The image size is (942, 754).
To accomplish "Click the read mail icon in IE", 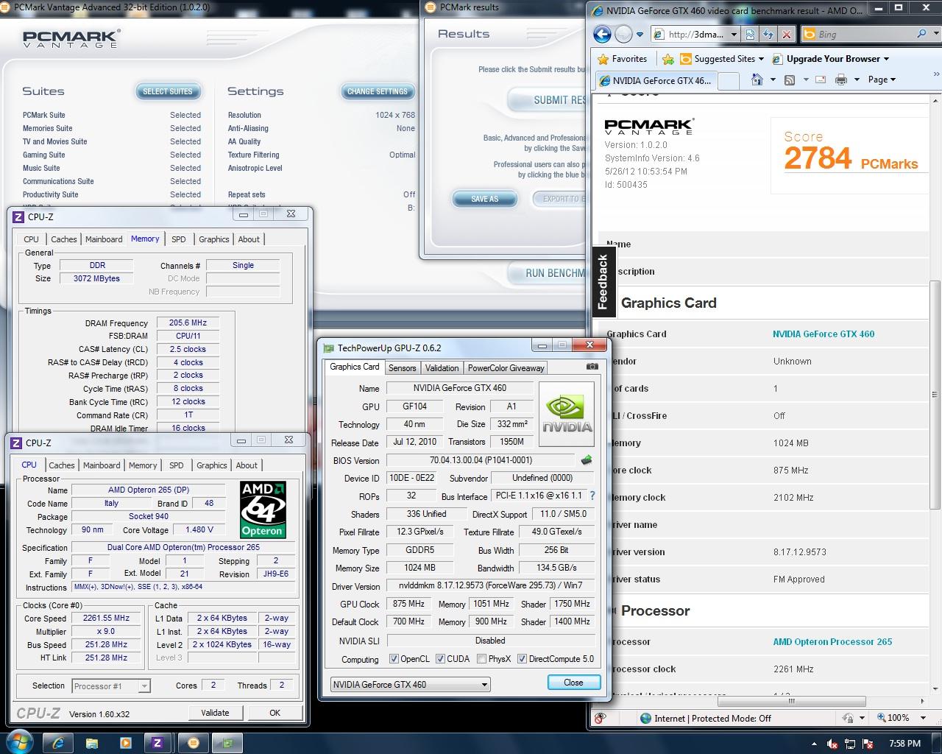I will pos(821,80).
